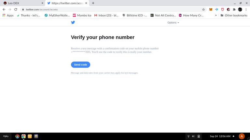Screen dimensions: 250x140
Task: Click the Twitter bird logo on the page
Action: point(73,22)
